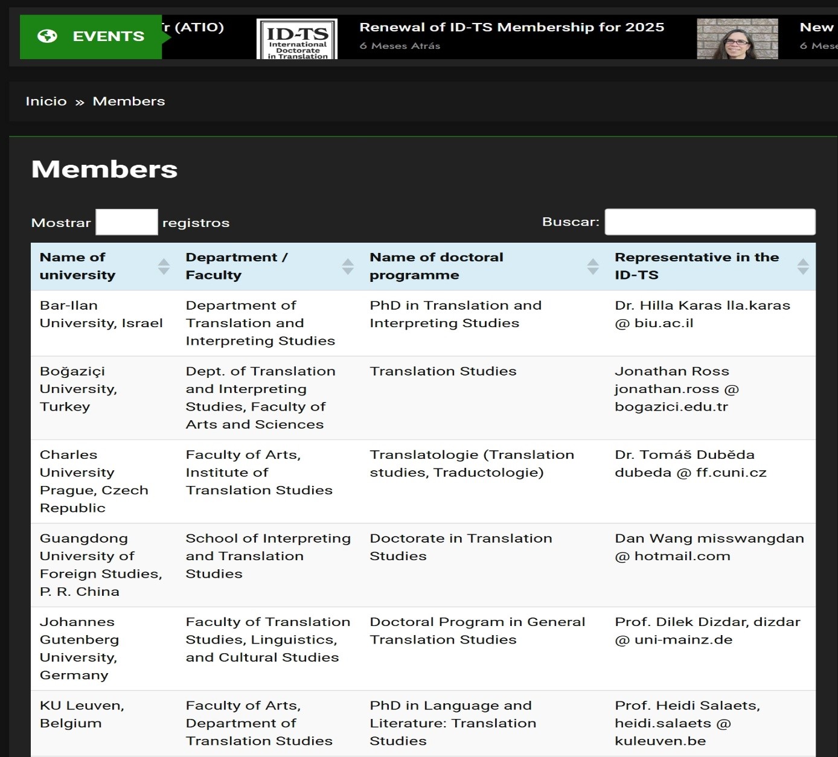Viewport: 838px width, 757px height.
Task: Select KU Leuven, Belgium cell
Action: tap(82, 714)
